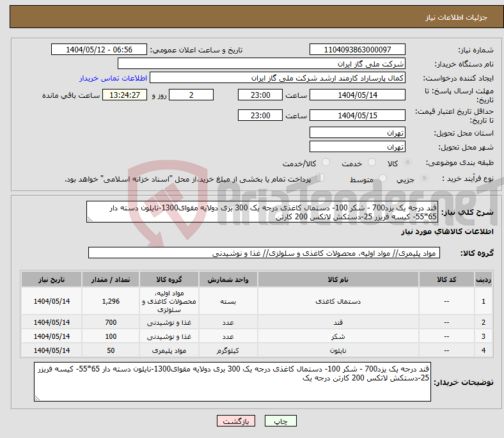Select the کالا radio button

pos(407,162)
